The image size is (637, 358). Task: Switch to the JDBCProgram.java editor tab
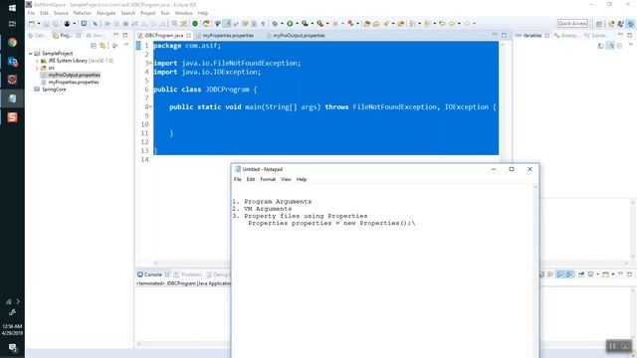click(x=163, y=36)
